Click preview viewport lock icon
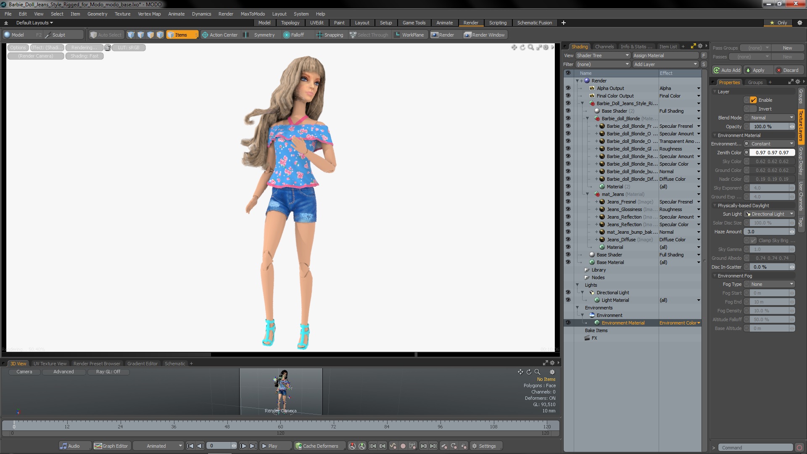The width and height of the screenshot is (807, 454). (x=108, y=48)
